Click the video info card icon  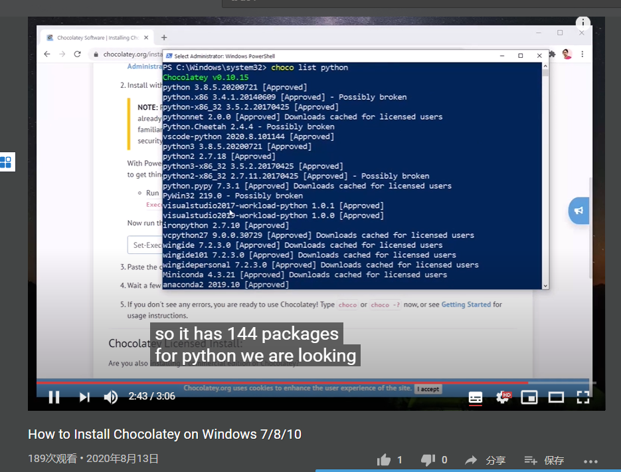pos(583,23)
